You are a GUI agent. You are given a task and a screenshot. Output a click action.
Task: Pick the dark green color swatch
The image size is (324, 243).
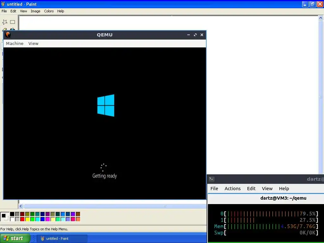tap(33, 214)
